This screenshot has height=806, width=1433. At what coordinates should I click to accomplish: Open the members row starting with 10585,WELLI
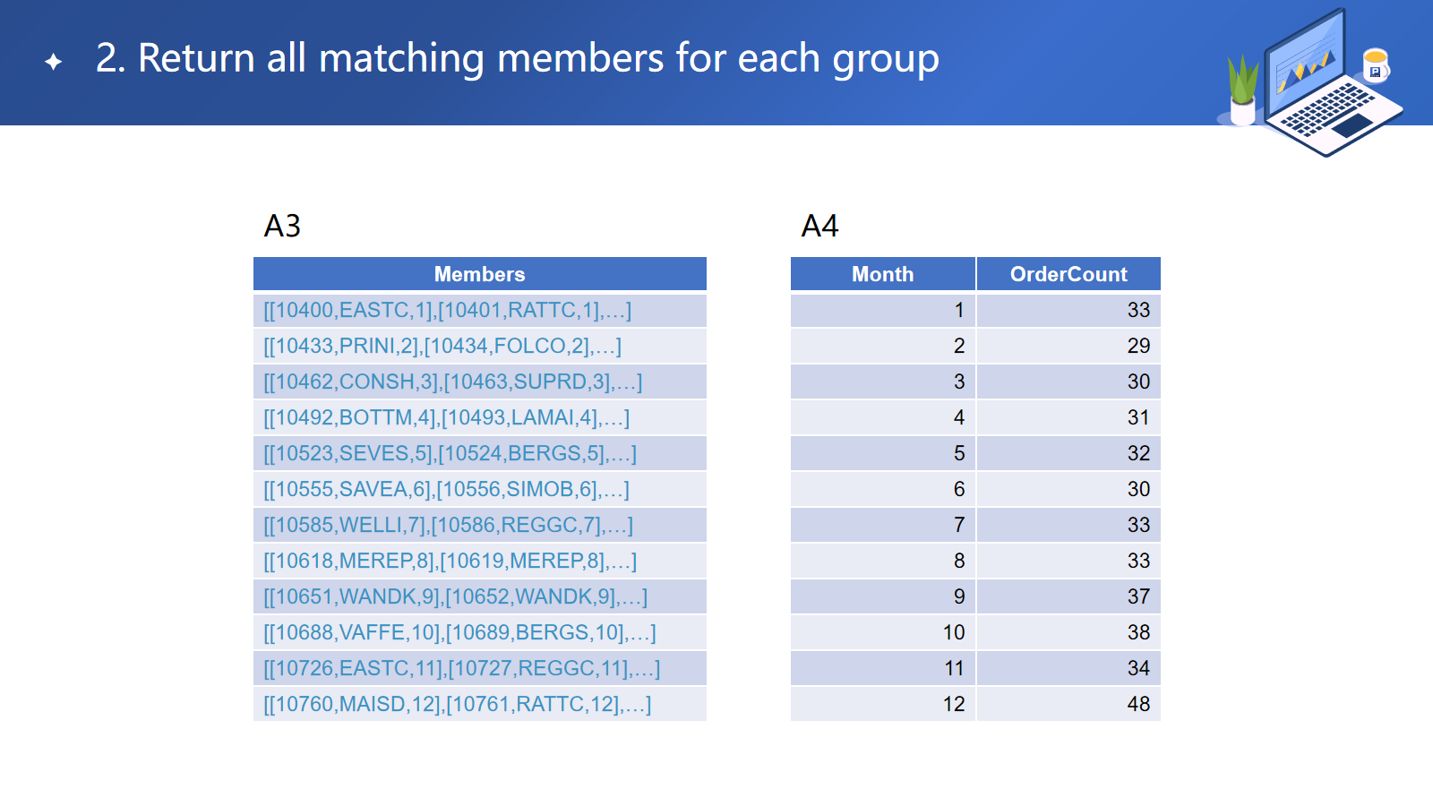tap(448, 526)
